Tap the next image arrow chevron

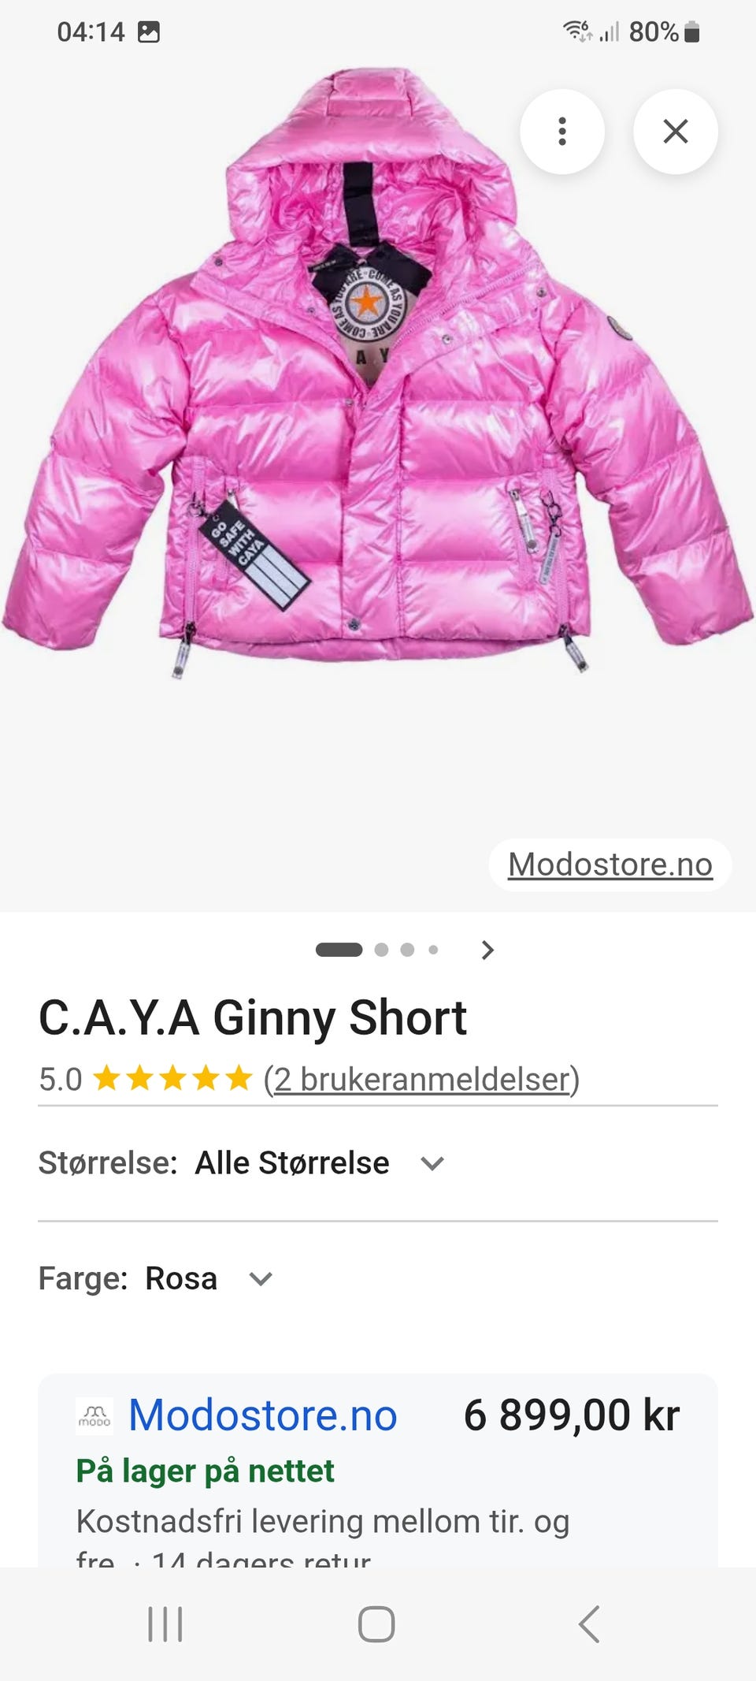[x=487, y=950]
